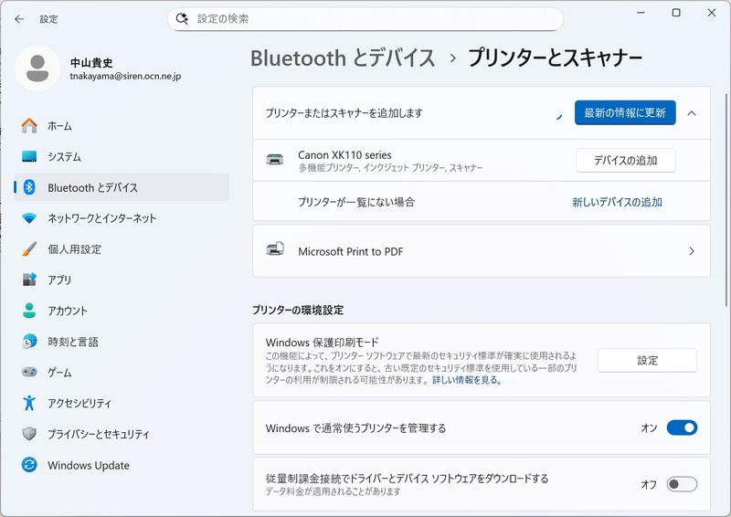The width and height of the screenshot is (731, 517).
Task: Click the back arrow icon
Action: coord(19,18)
